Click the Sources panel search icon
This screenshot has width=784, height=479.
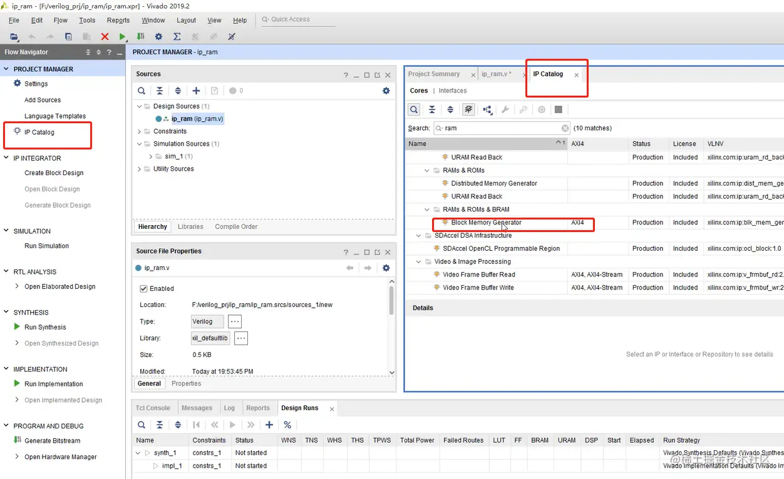142,91
